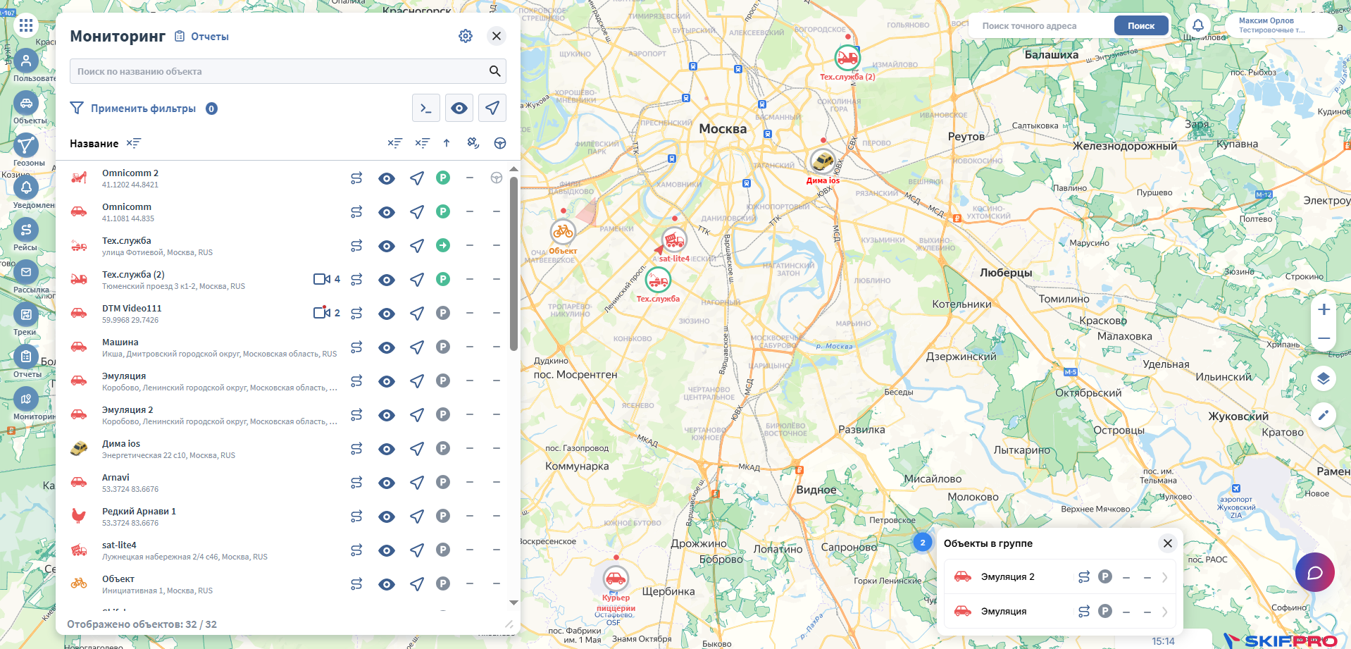
Task: Sort by the up arrow column header
Action: click(x=447, y=143)
